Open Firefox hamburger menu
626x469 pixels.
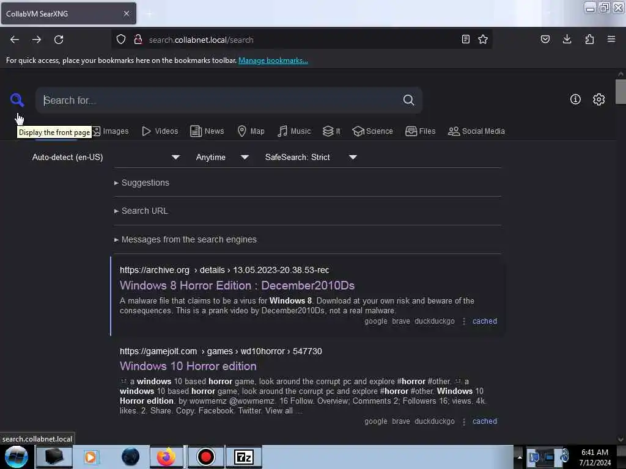[x=611, y=39]
